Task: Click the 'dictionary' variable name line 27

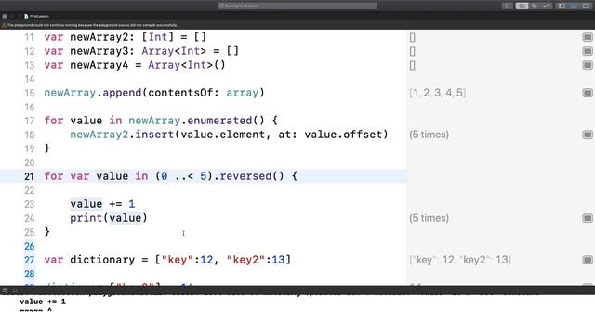Action: [102, 260]
